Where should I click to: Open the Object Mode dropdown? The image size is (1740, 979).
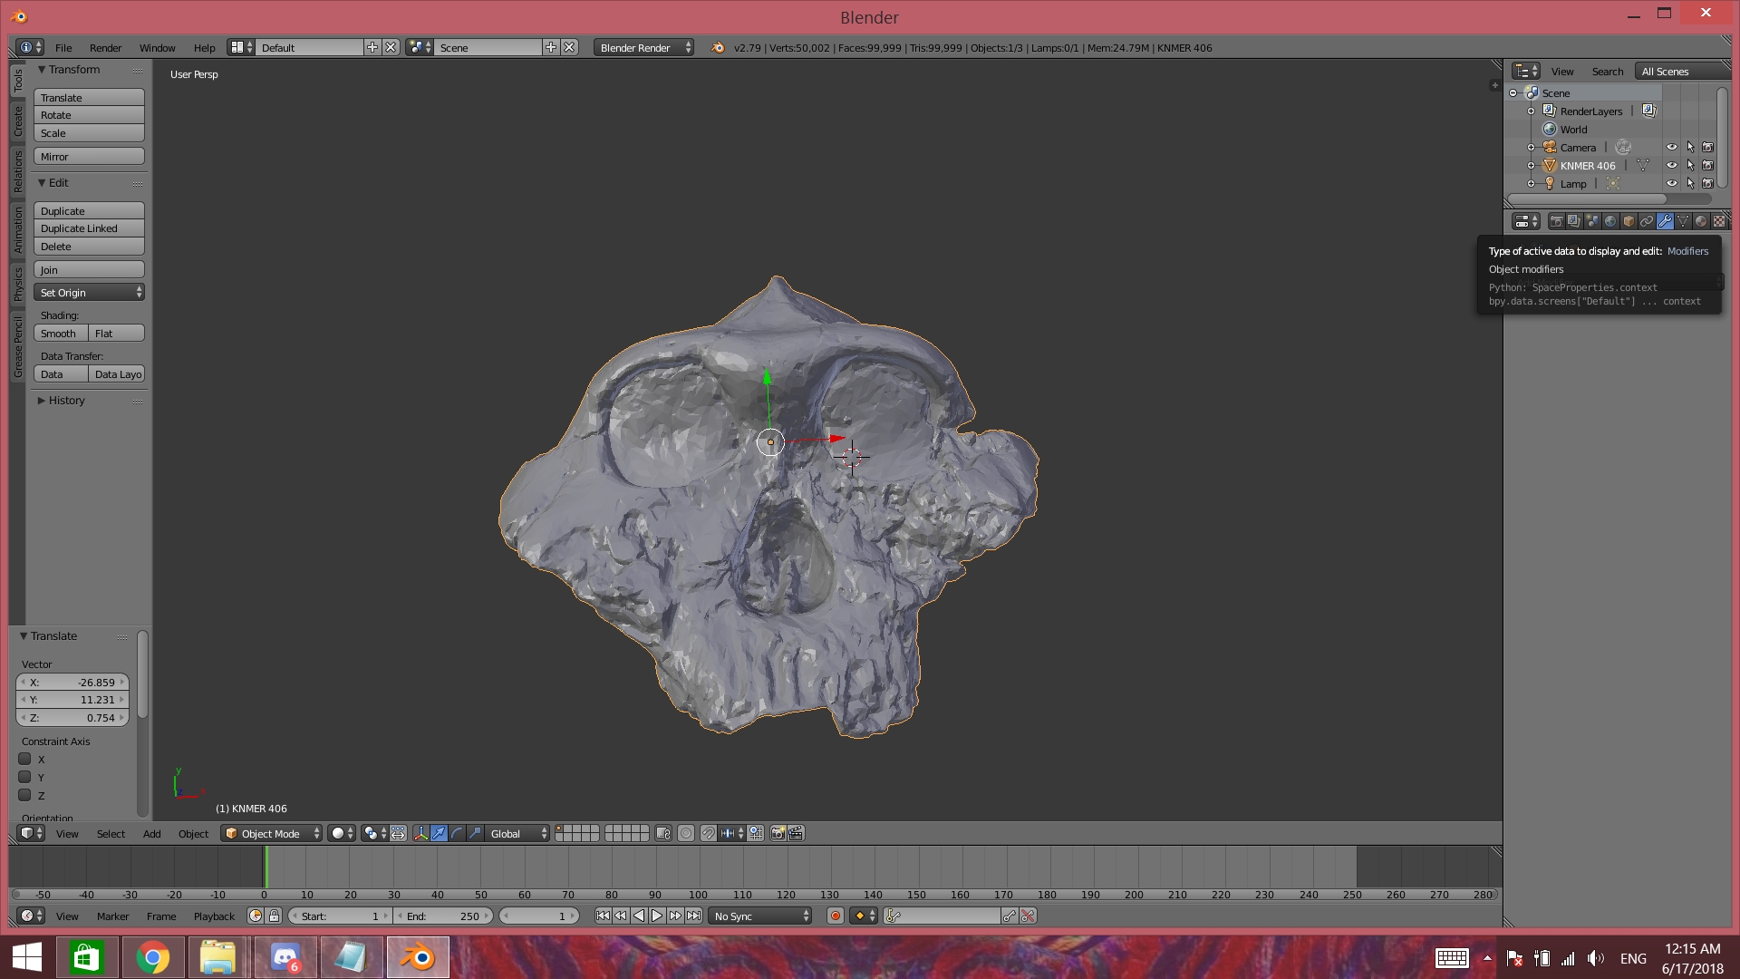click(x=271, y=833)
